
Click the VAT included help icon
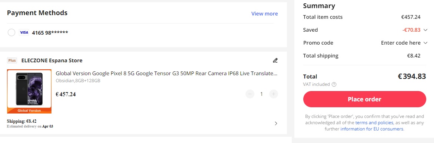point(334,84)
